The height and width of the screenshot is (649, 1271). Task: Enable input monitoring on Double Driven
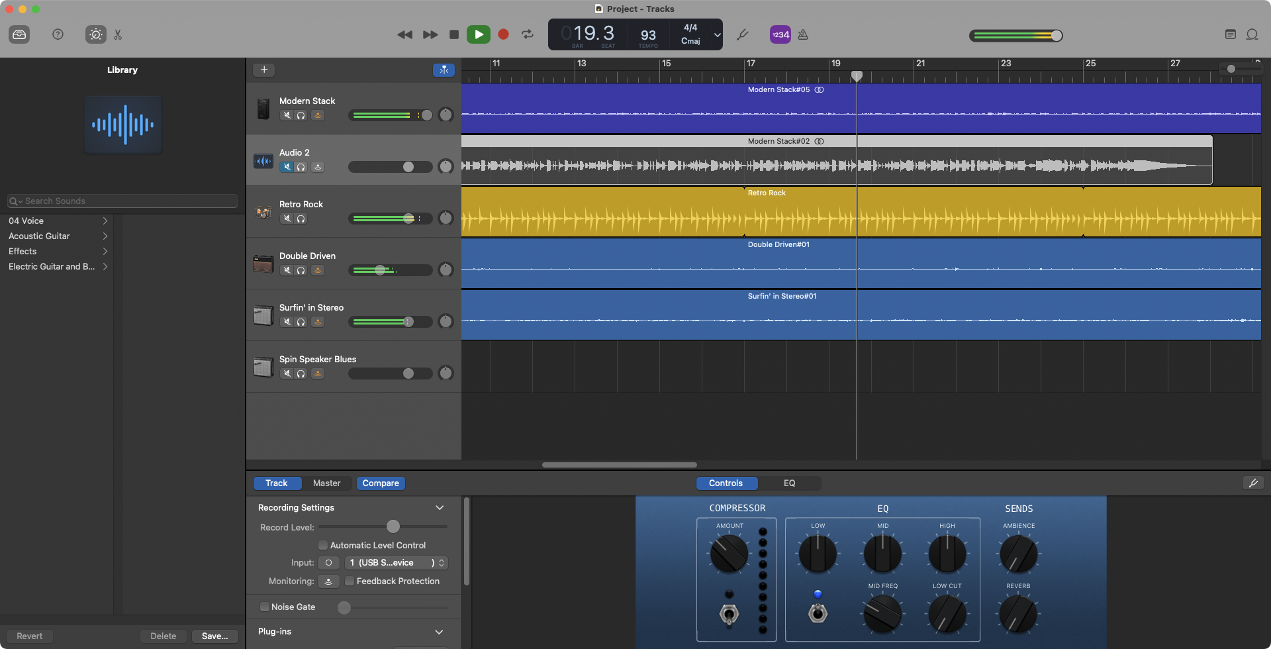click(318, 270)
